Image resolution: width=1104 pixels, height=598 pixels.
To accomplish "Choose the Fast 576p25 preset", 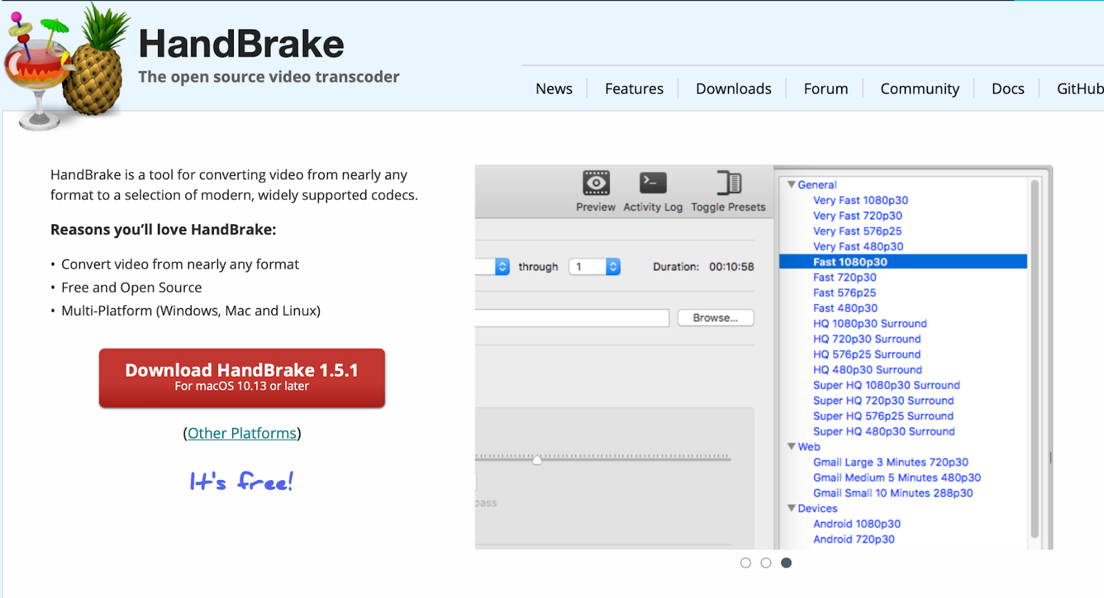I will point(845,292).
